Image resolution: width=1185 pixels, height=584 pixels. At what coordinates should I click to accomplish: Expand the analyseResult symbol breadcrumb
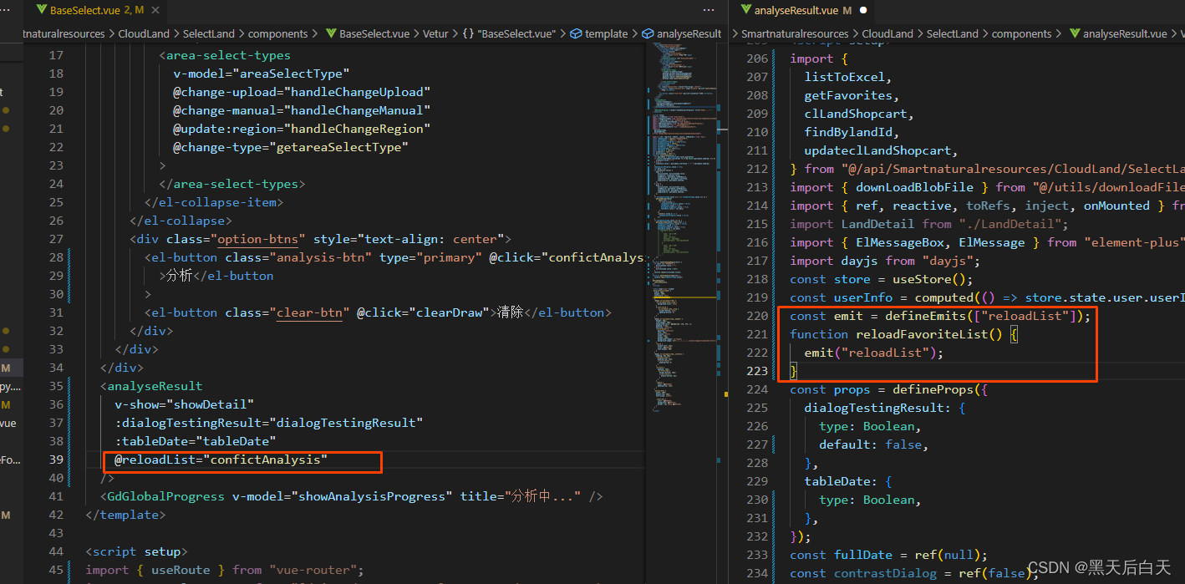click(688, 34)
